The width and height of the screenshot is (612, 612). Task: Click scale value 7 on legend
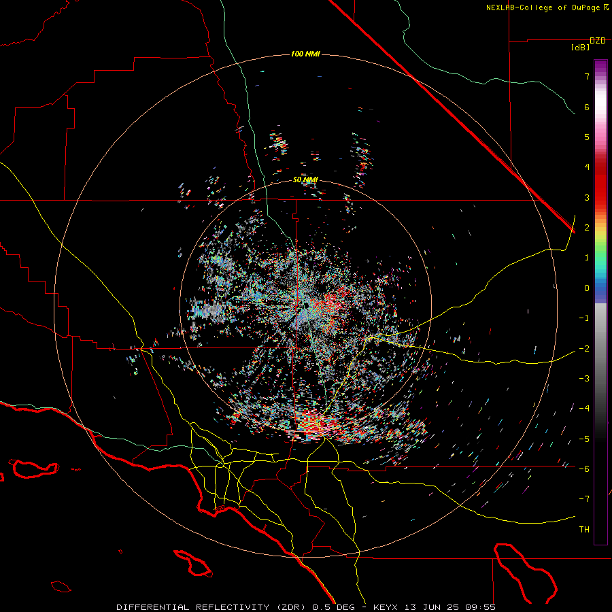pos(587,76)
